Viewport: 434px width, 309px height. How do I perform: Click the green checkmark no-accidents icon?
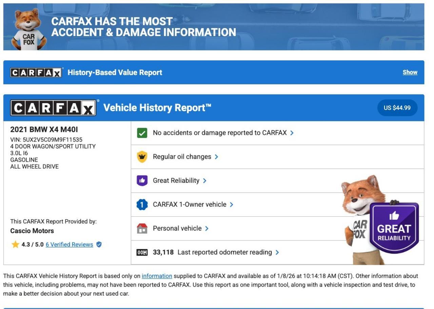coord(142,133)
